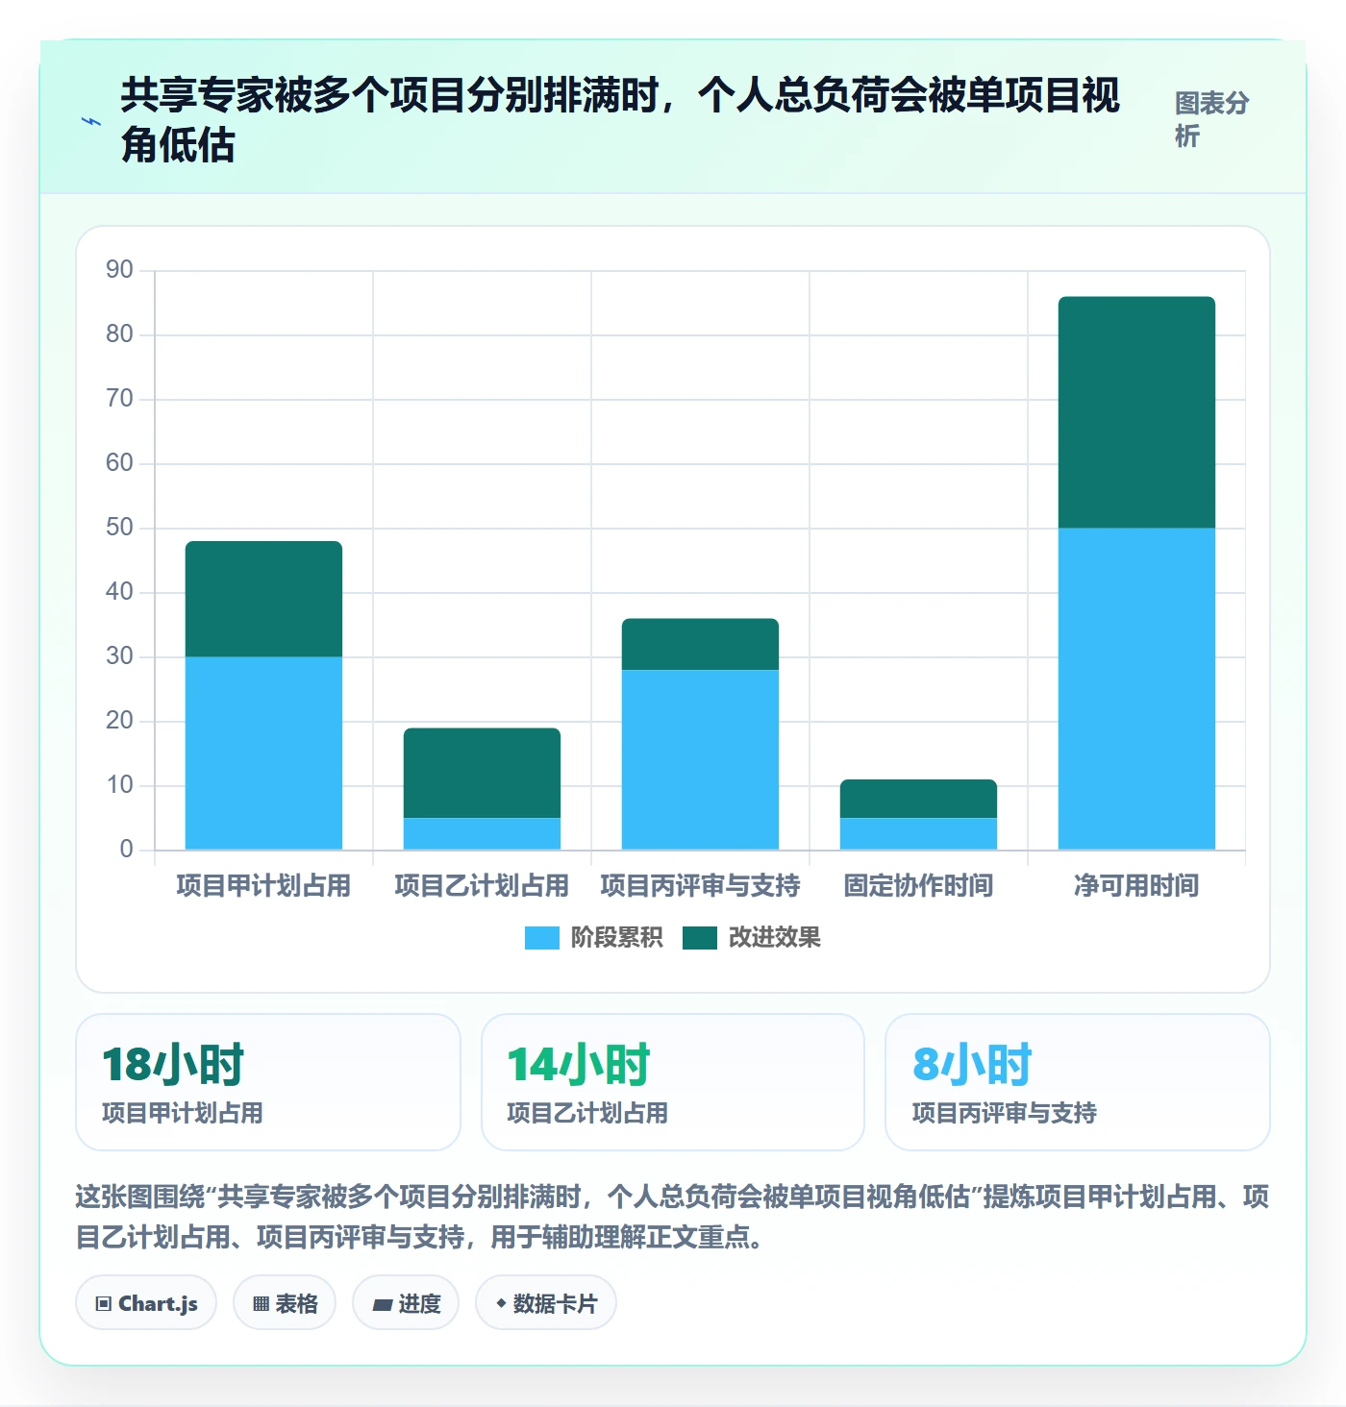
Task: Select the 进度 tag
Action: tap(406, 1303)
